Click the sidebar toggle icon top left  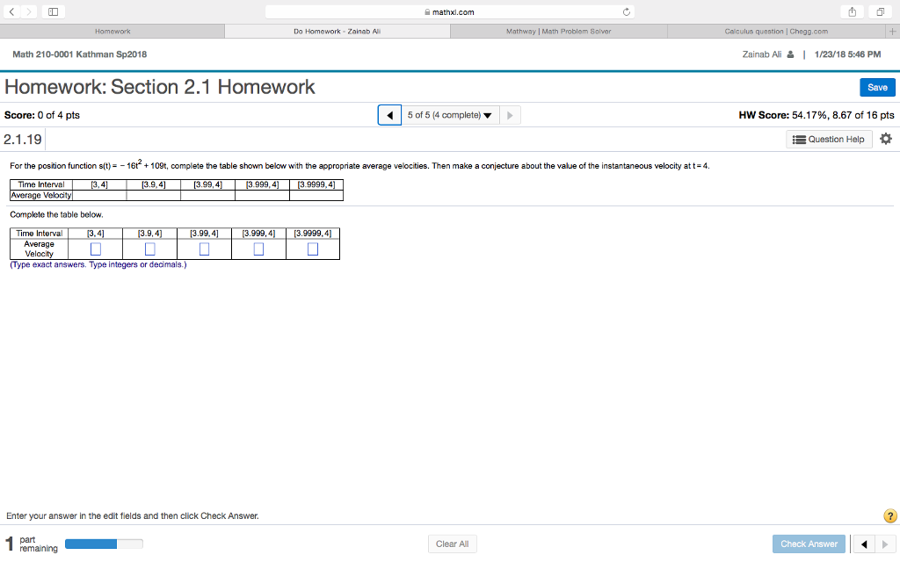point(54,11)
